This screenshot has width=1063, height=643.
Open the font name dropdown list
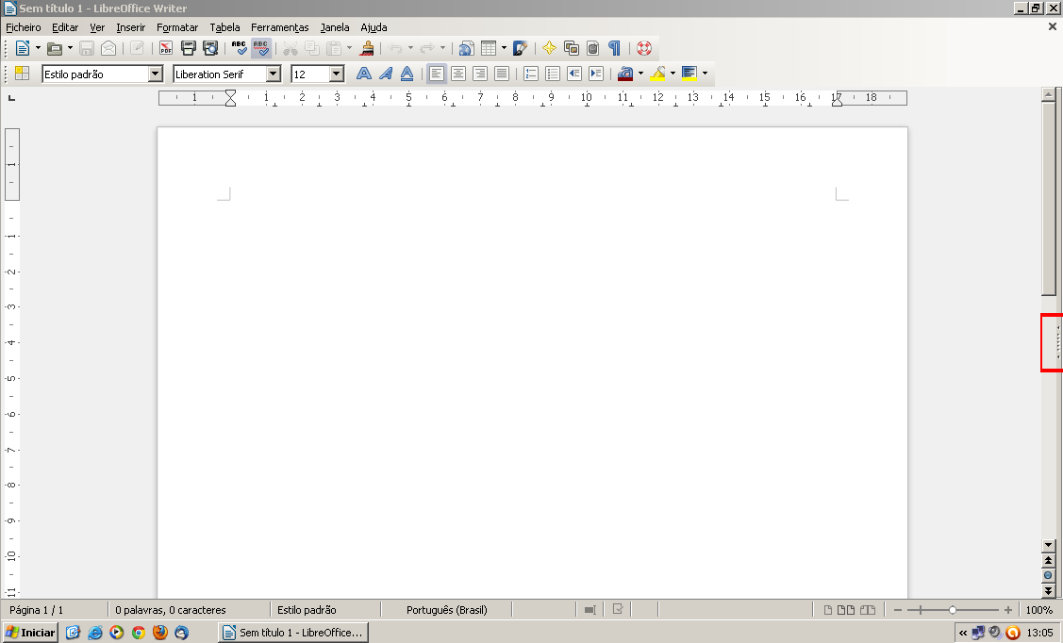(274, 74)
